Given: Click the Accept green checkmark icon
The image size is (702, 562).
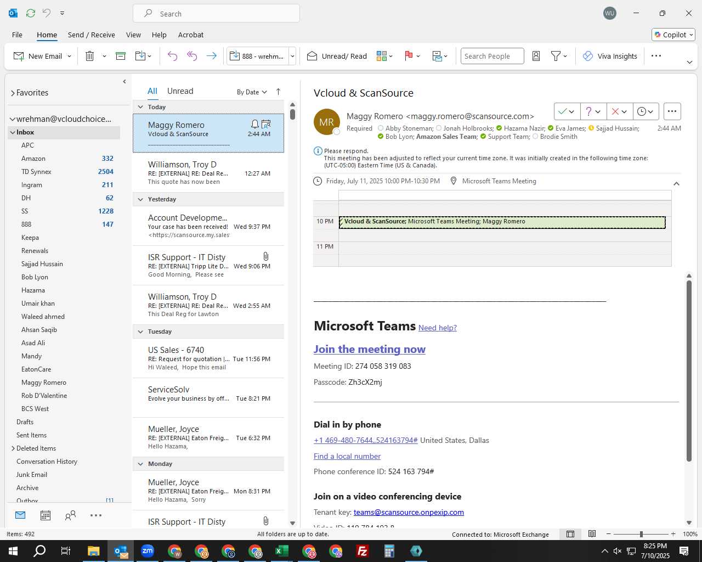Looking at the screenshot, I should click(562, 111).
